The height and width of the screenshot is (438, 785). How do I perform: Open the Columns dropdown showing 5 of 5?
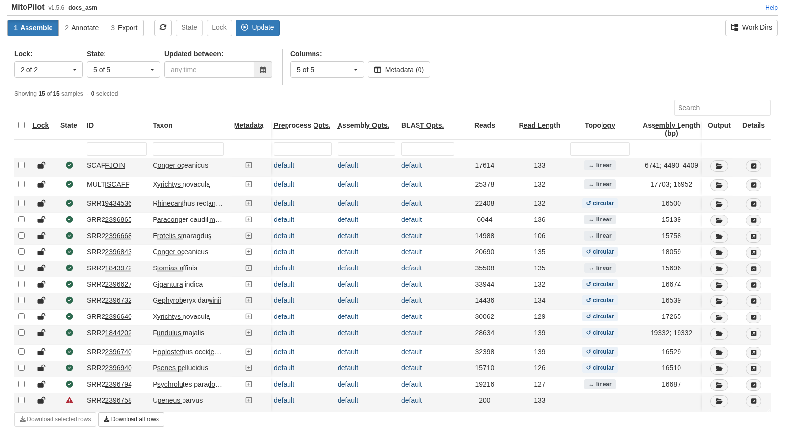coord(327,70)
